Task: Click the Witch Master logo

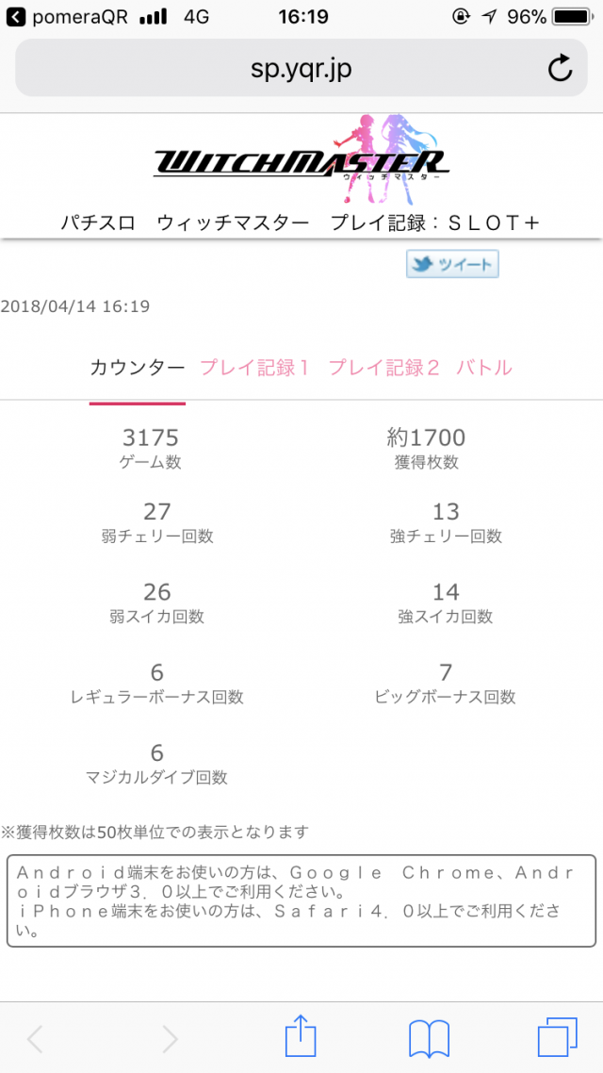Action: click(x=301, y=160)
